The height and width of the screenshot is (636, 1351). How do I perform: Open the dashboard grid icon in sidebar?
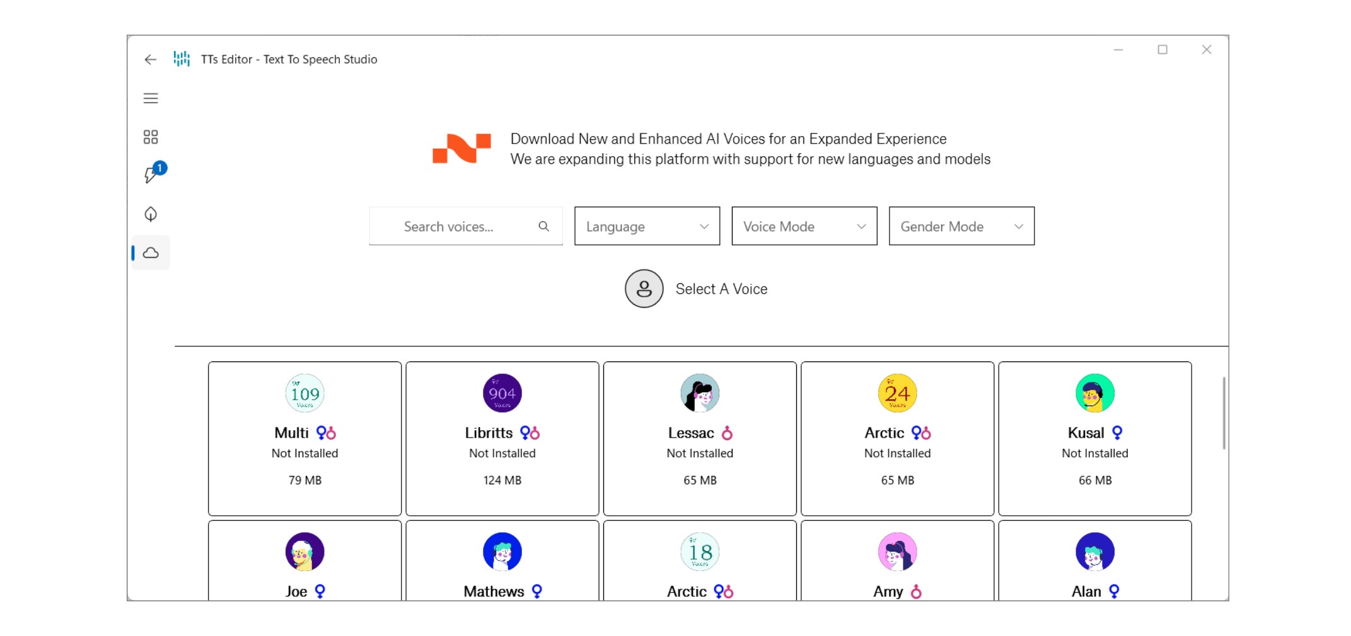click(151, 137)
